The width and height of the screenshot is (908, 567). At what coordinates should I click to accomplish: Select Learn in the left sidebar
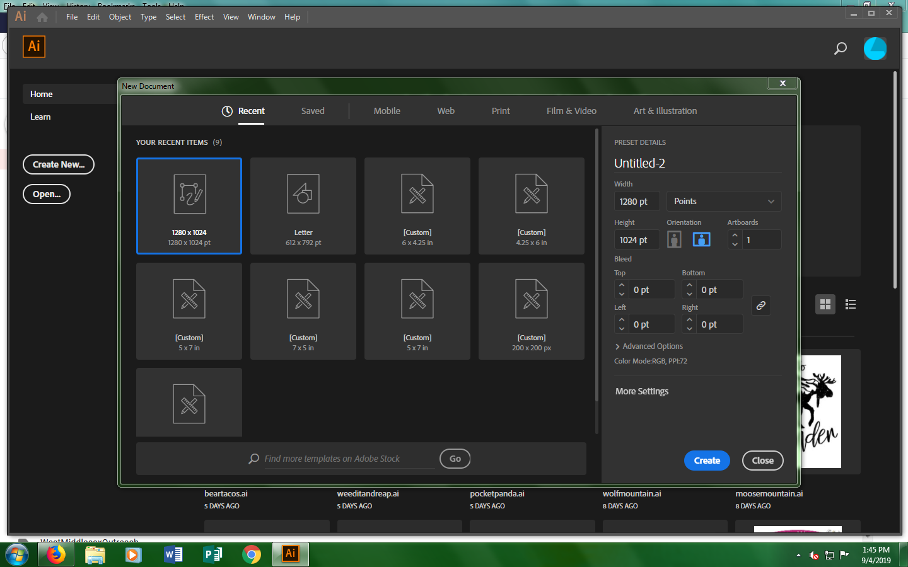click(40, 117)
